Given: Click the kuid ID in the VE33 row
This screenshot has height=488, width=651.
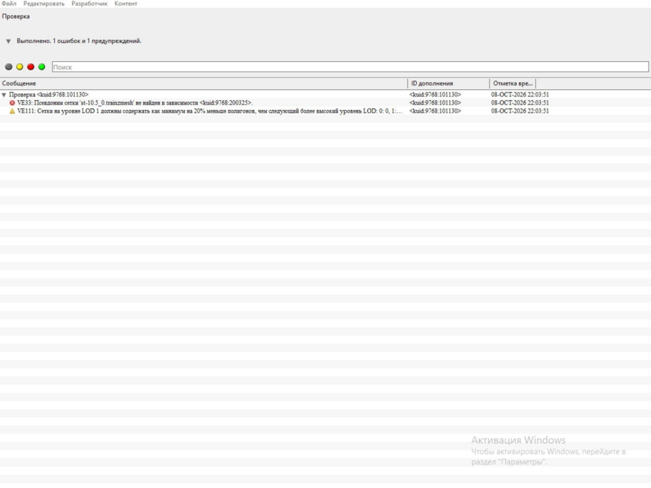Looking at the screenshot, I should tap(435, 103).
